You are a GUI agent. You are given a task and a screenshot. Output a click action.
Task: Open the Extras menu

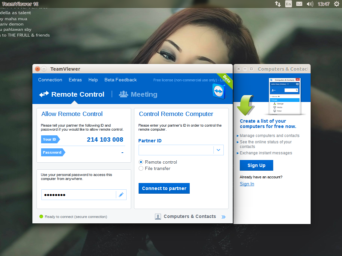point(75,80)
